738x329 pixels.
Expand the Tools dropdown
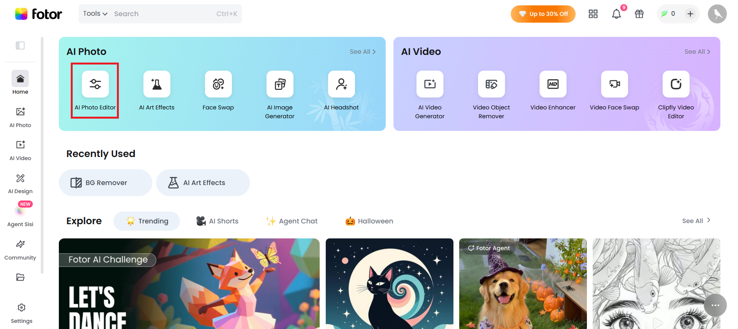coord(95,14)
